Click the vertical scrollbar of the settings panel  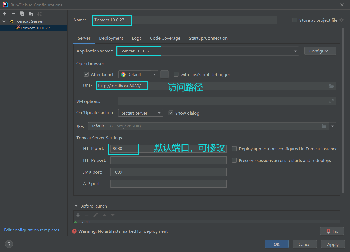click(x=343, y=110)
